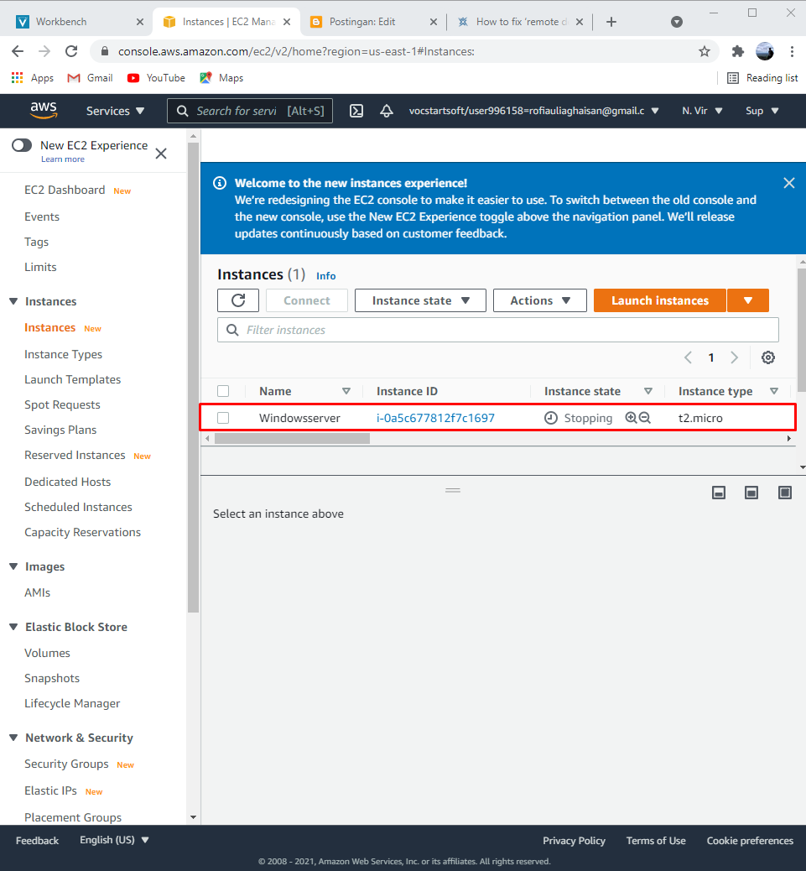
Task: Bookmark this page with star icon
Action: 705,52
